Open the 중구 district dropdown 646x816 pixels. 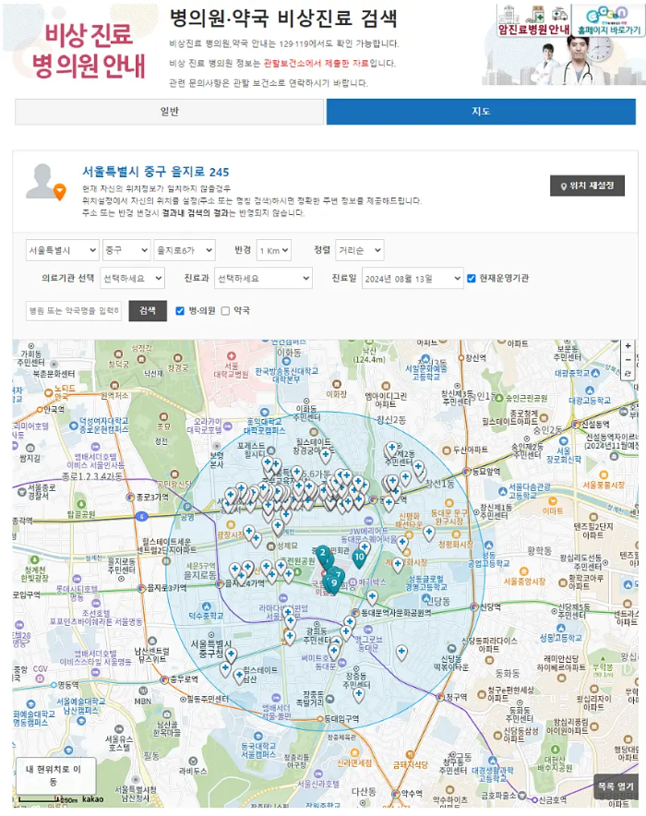pyautogui.click(x=126, y=250)
